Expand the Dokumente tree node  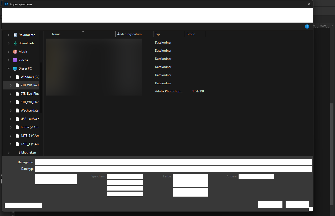[9, 35]
